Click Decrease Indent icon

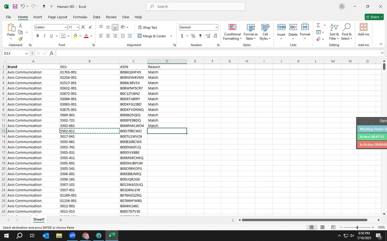pos(123,36)
